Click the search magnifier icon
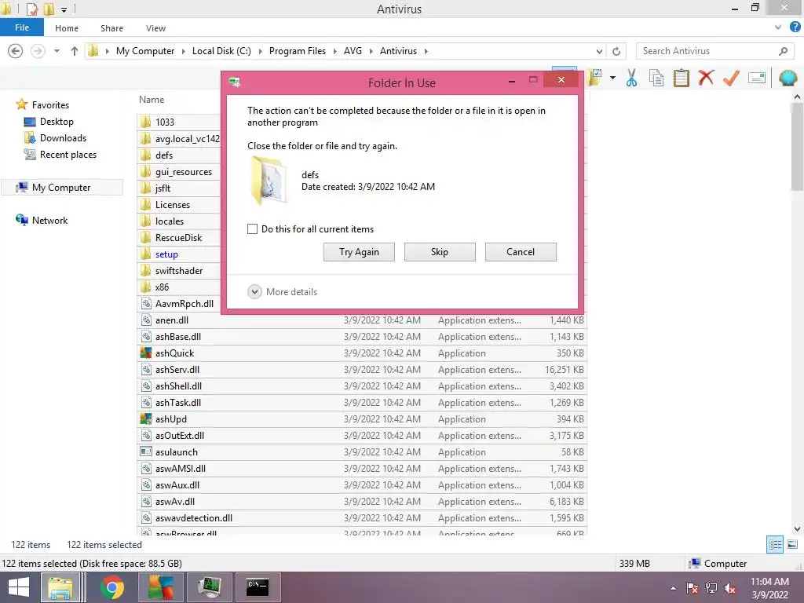 click(x=783, y=51)
